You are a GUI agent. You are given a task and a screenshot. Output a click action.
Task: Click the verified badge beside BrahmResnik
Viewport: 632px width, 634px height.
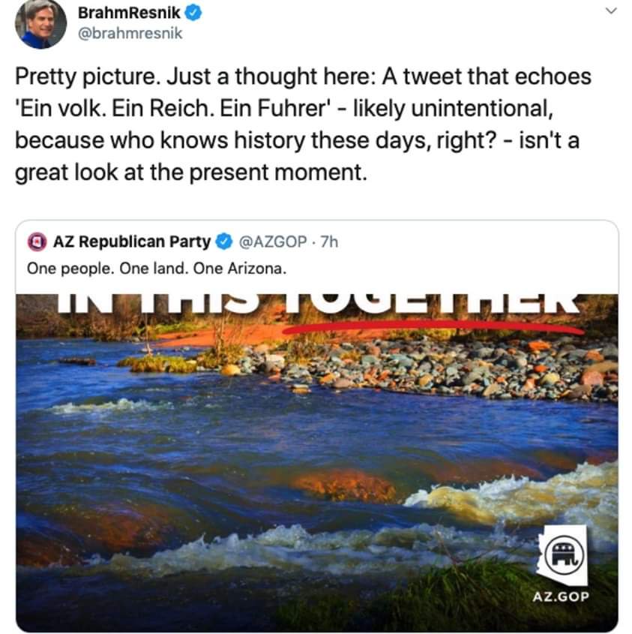coord(191,14)
